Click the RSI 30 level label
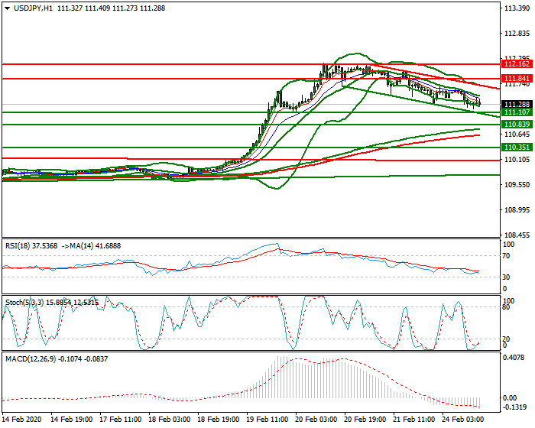 pyautogui.click(x=506, y=277)
